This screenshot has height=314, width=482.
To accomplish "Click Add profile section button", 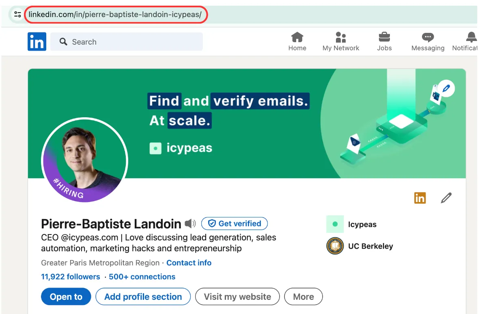I will point(143,297).
